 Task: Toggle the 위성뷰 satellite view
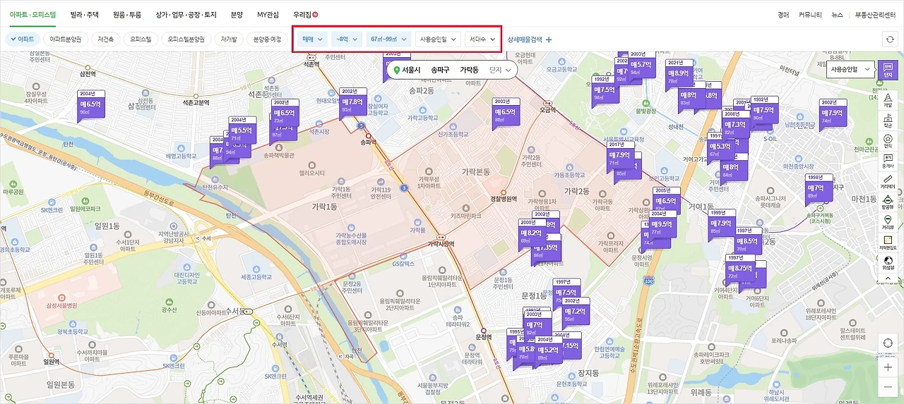pos(888,263)
